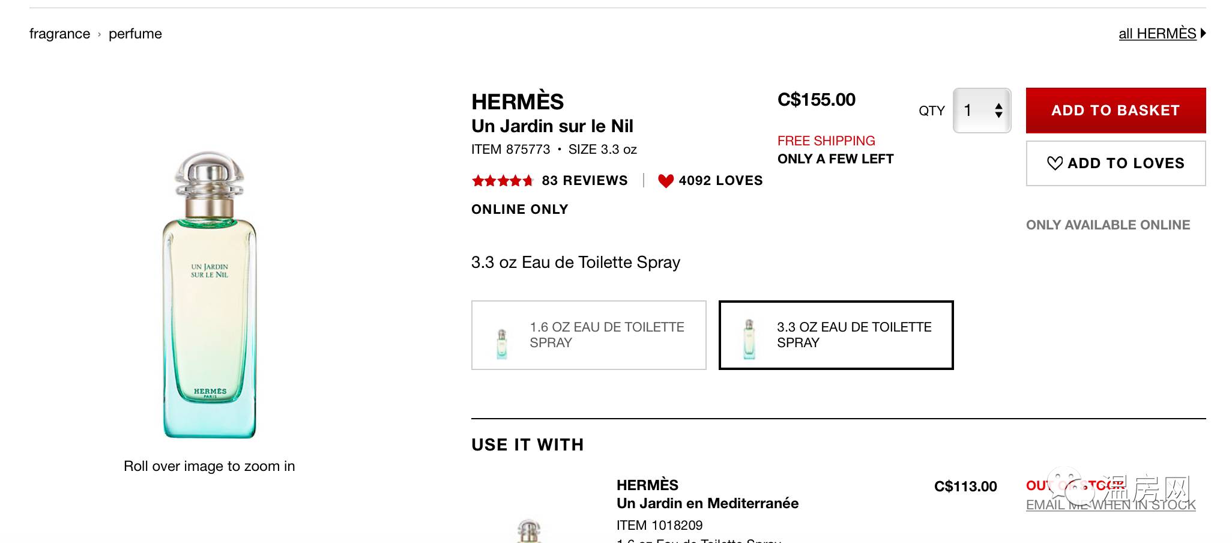This screenshot has height=543, width=1232.
Task: Click the Add to Basket button
Action: pos(1116,111)
